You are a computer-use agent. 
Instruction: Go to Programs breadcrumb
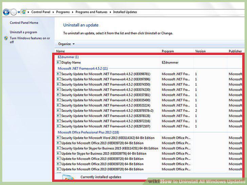pyautogui.click(x=63, y=12)
